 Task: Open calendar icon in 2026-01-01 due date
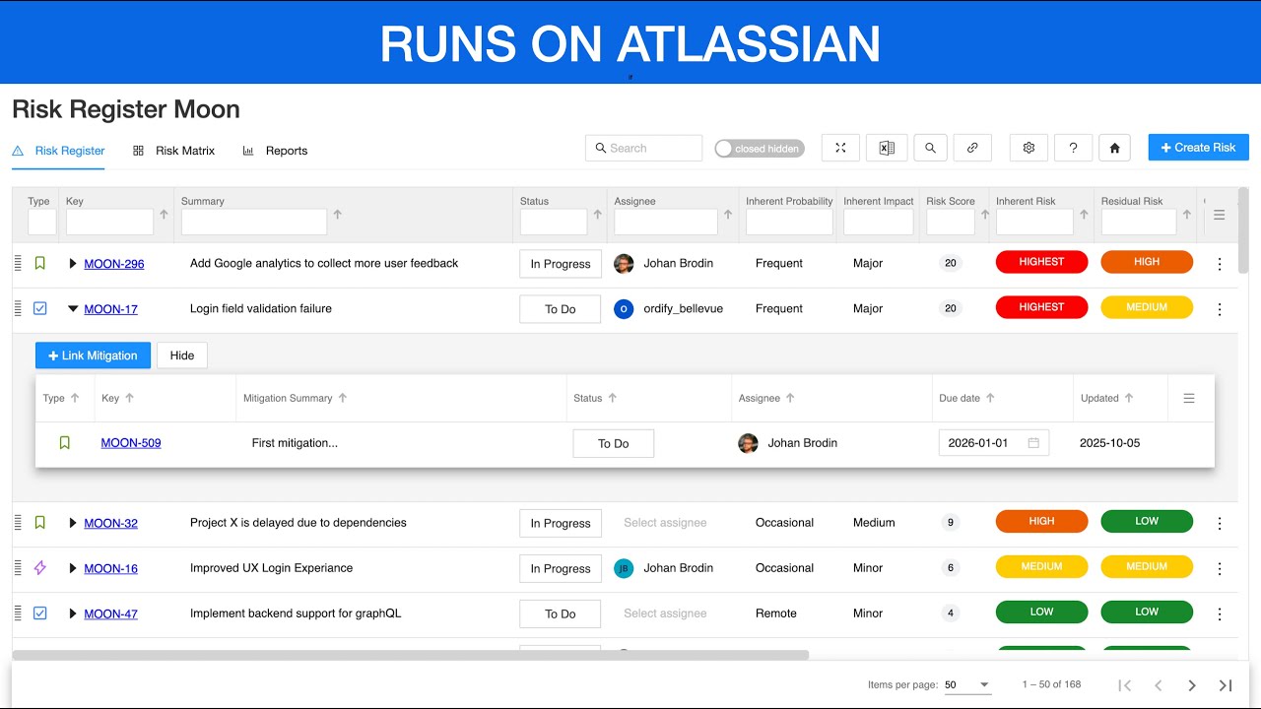(1033, 443)
